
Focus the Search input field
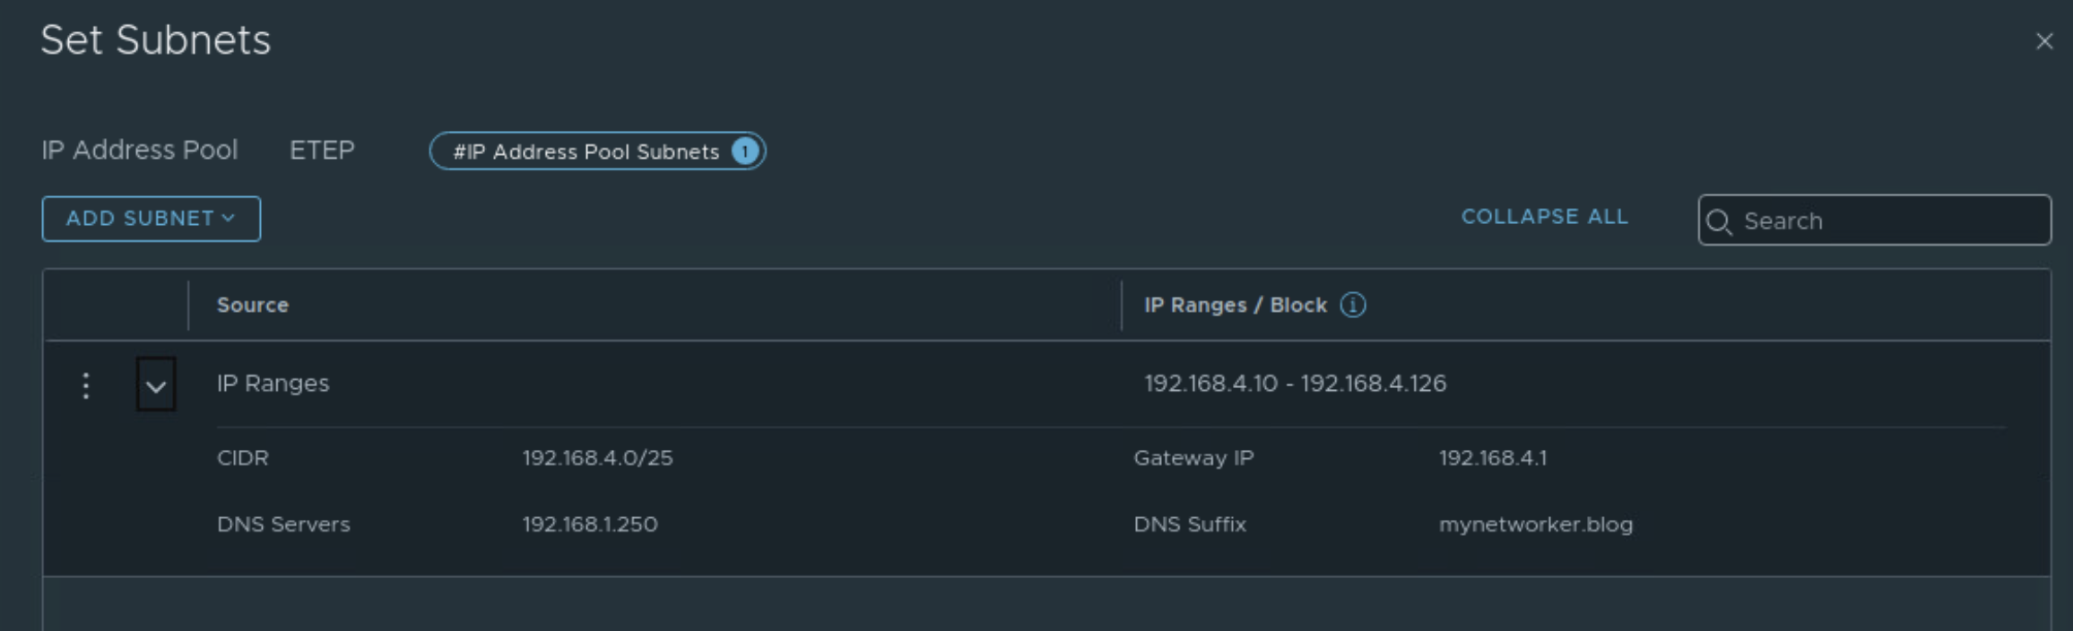pos(1887,220)
